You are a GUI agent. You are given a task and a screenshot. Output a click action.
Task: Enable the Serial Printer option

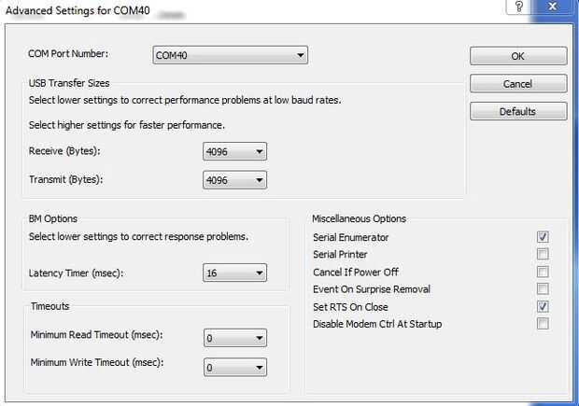543,254
